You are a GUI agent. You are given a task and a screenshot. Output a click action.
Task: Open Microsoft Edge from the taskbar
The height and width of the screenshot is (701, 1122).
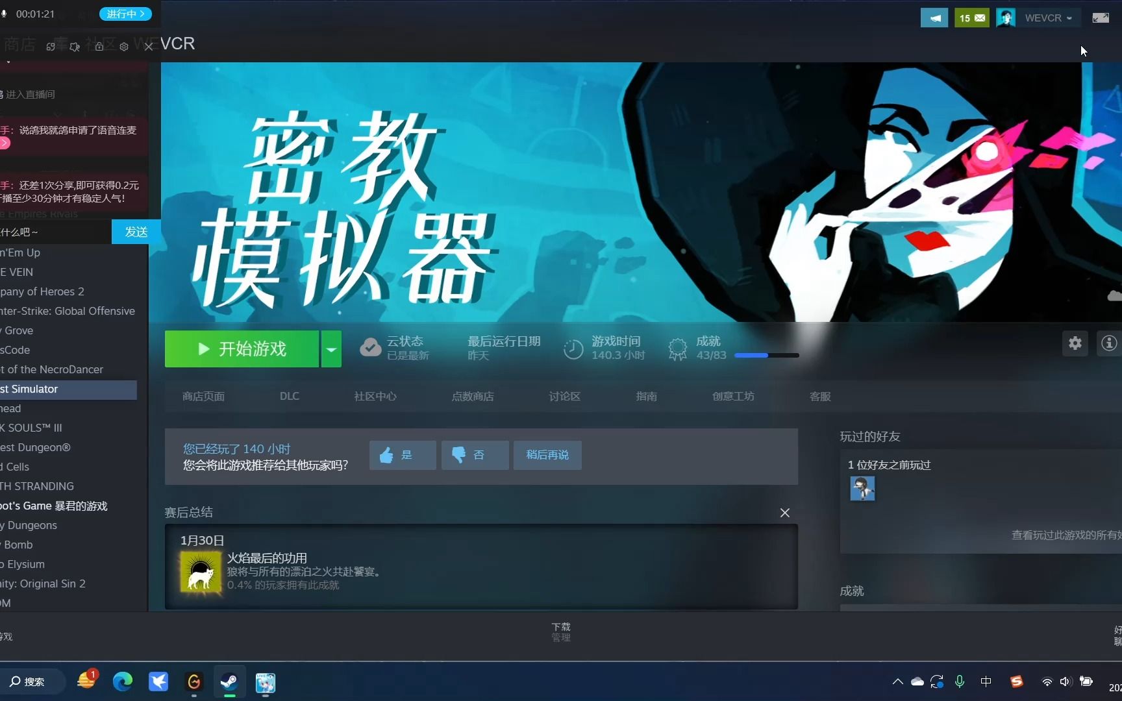[123, 682]
